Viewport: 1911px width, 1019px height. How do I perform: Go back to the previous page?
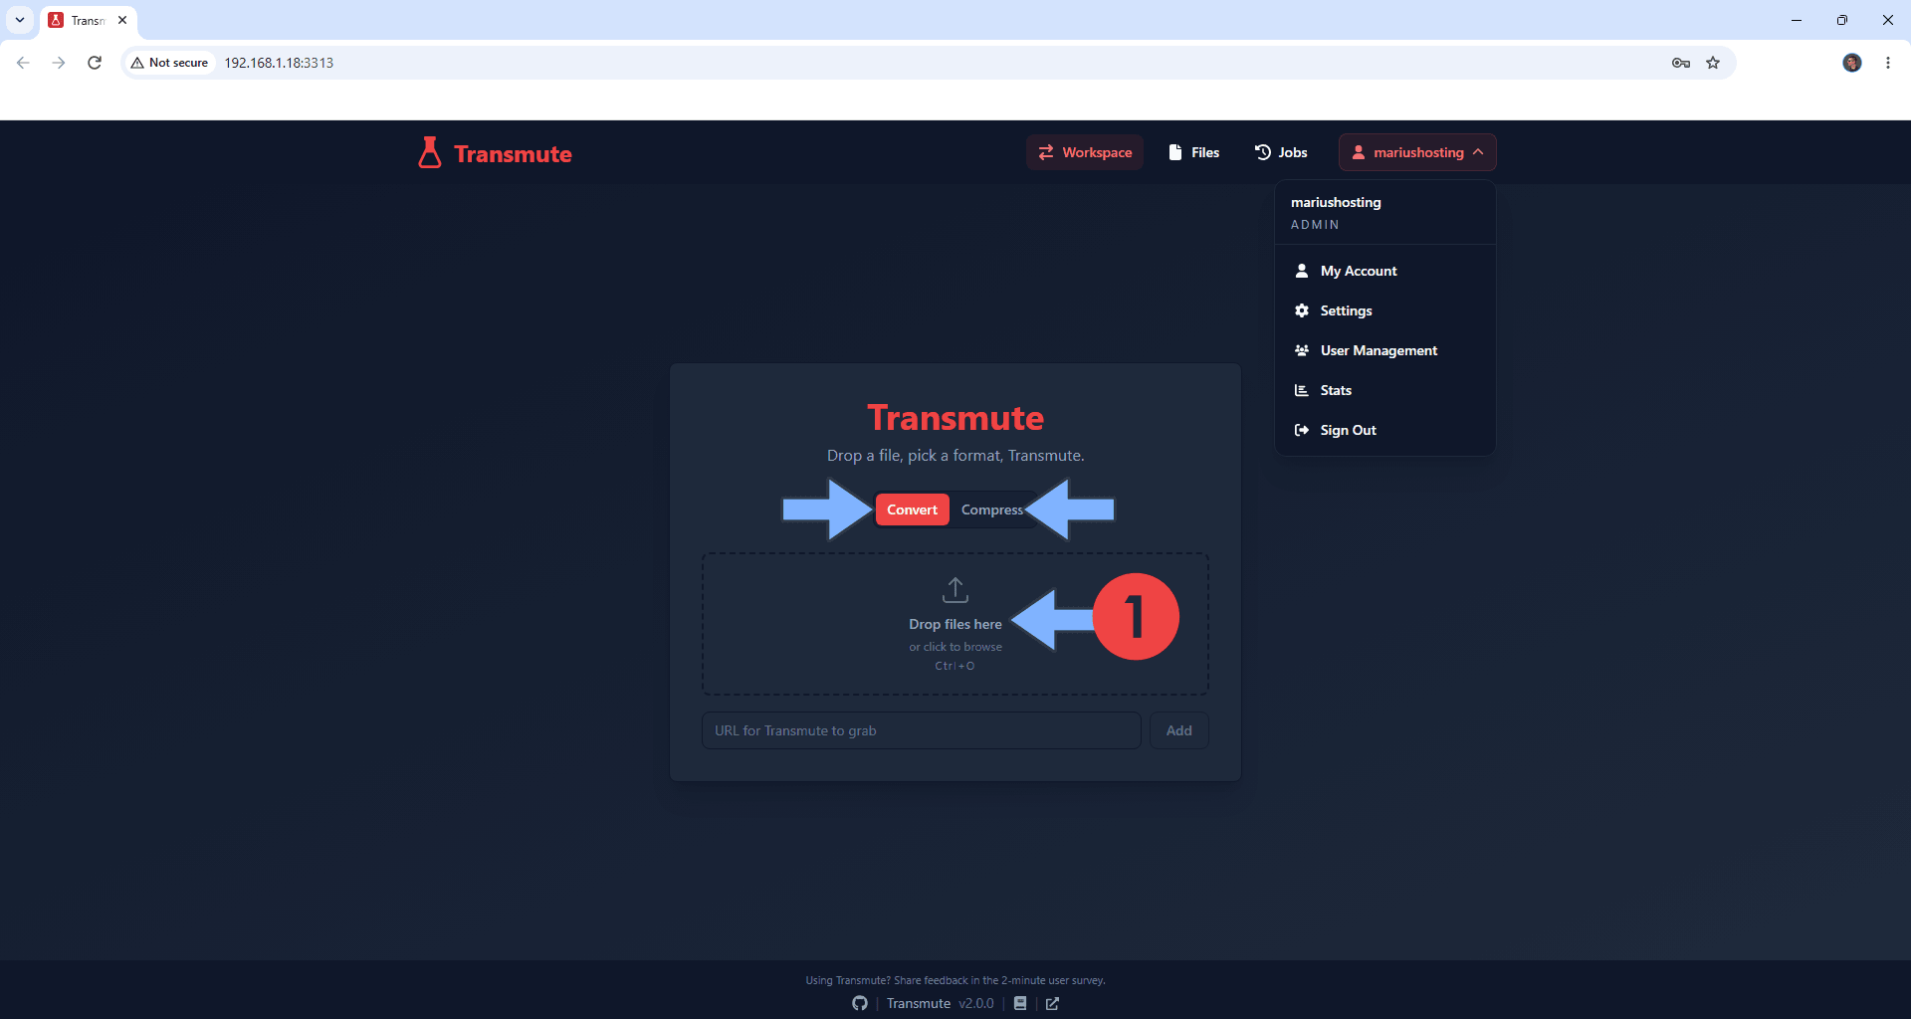click(23, 63)
